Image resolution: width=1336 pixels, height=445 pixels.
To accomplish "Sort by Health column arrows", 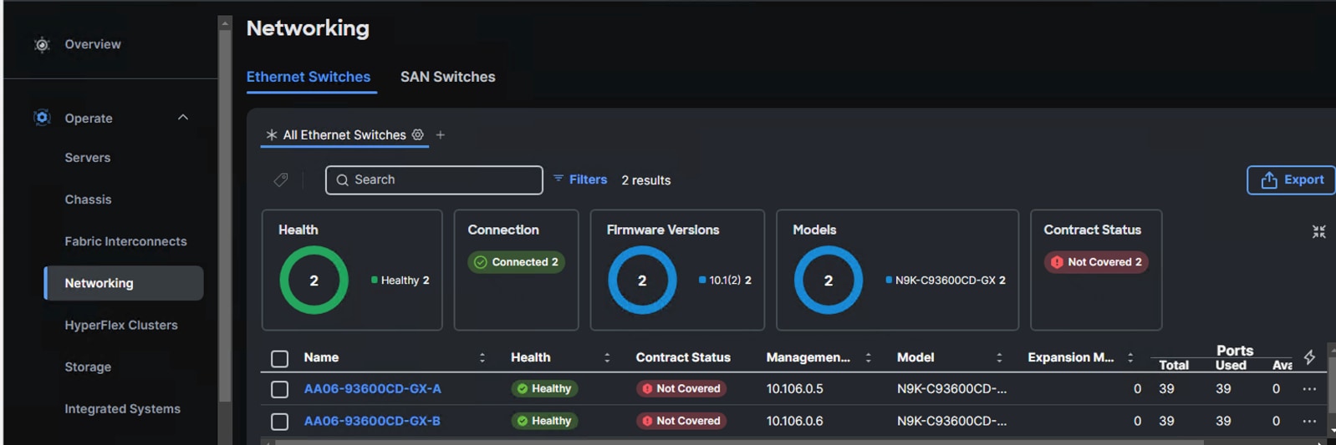I will coord(607,357).
